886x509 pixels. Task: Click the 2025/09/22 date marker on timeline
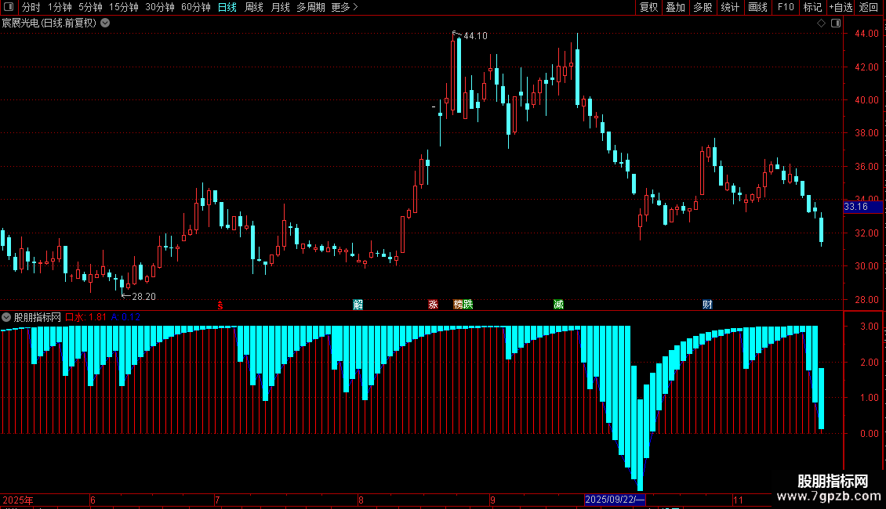coord(615,500)
